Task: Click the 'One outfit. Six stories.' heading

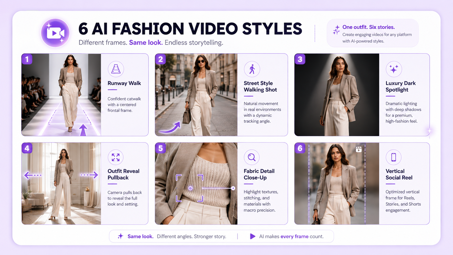Action: point(368,27)
